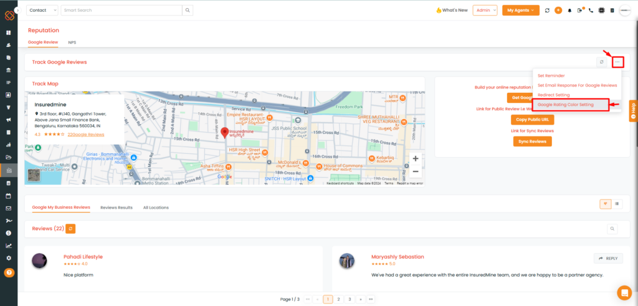Open the line graph icon in sidebar

point(9,246)
